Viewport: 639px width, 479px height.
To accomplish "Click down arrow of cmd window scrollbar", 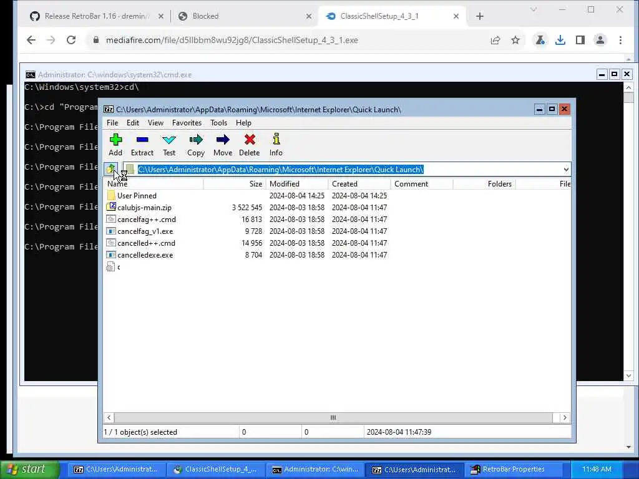I will pos(628,375).
